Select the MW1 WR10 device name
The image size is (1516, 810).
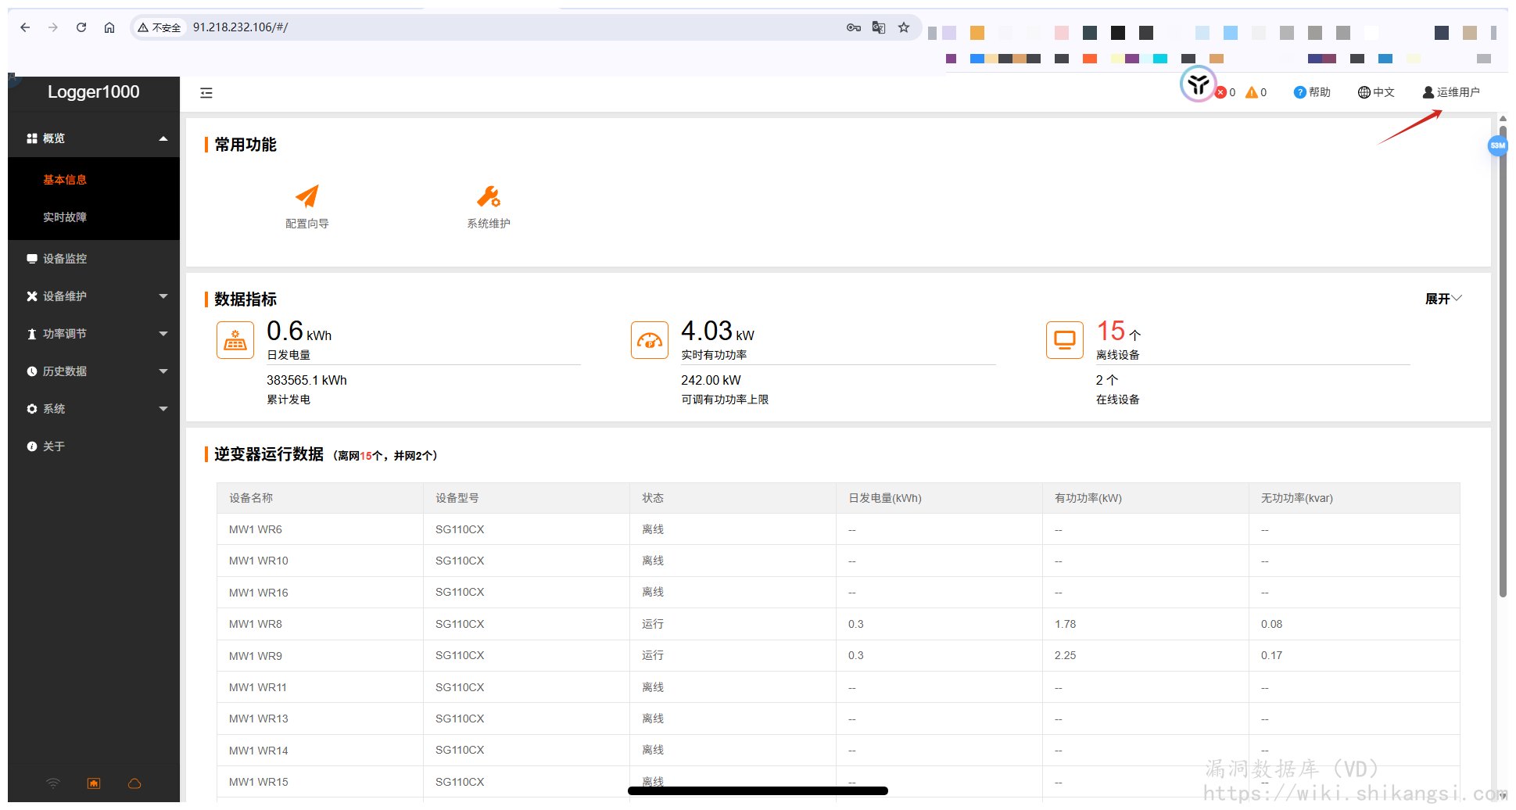(x=259, y=561)
